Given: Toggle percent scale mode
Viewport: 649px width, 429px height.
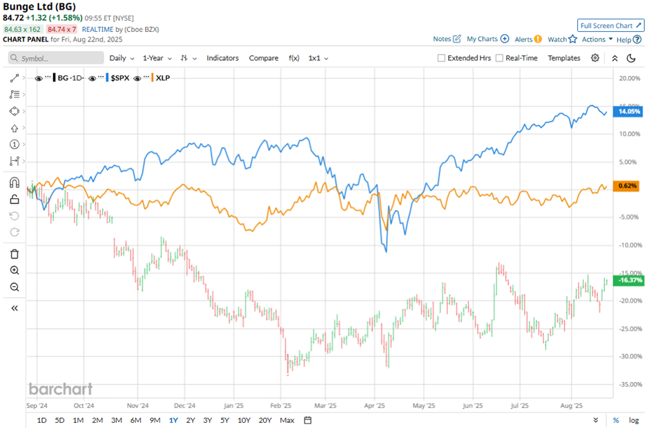Looking at the screenshot, I should 616,420.
